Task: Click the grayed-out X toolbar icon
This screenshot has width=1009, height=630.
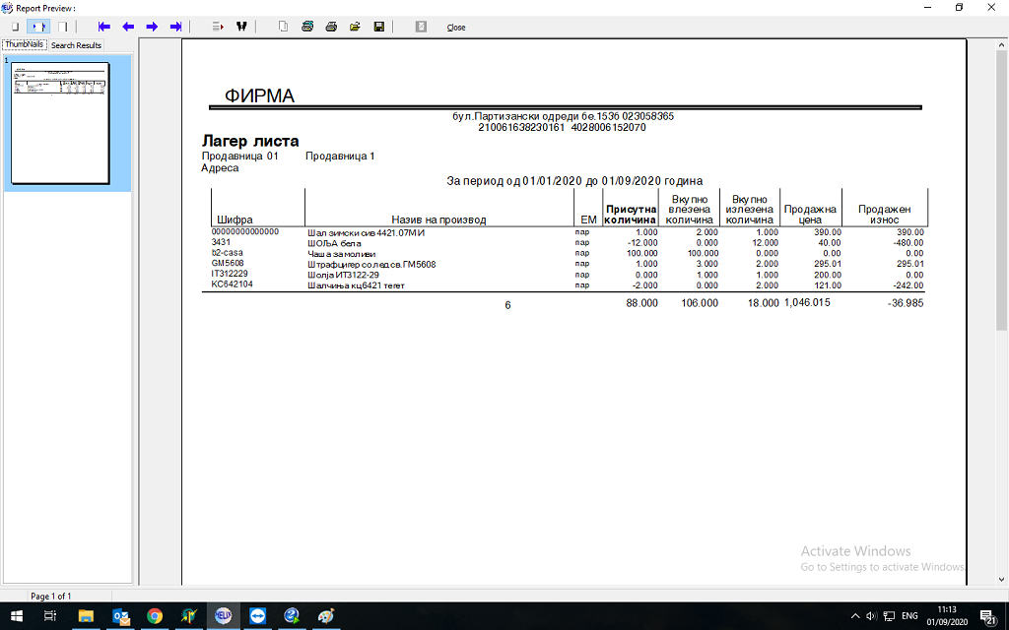Action: click(421, 27)
